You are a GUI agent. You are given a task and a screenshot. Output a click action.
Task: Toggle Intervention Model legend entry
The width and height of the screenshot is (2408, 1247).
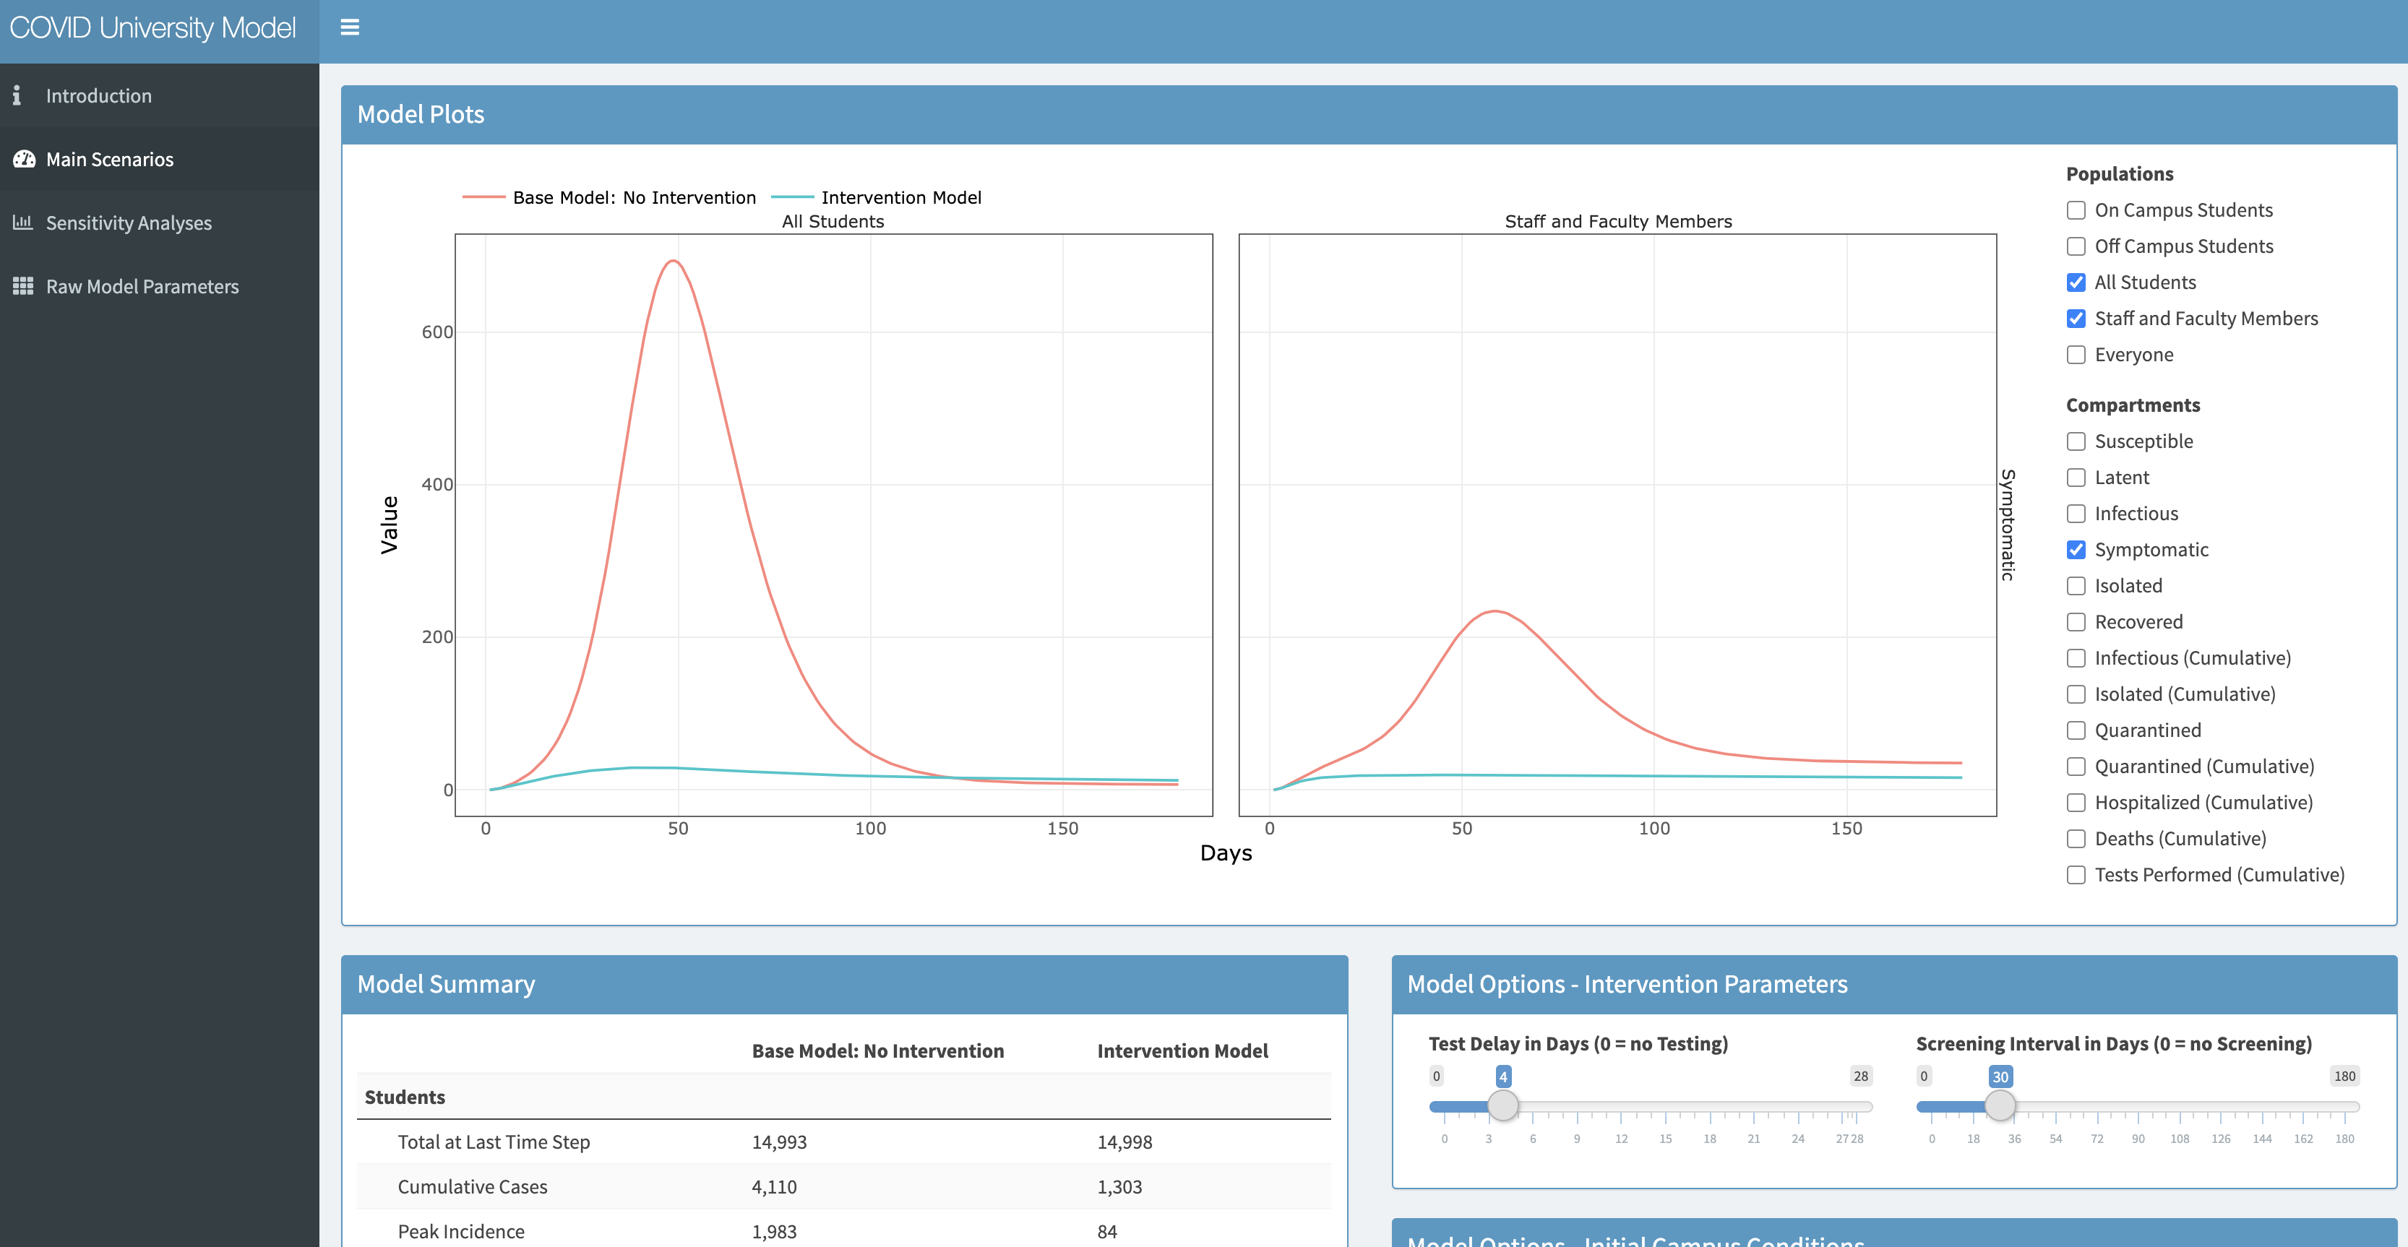(900, 197)
